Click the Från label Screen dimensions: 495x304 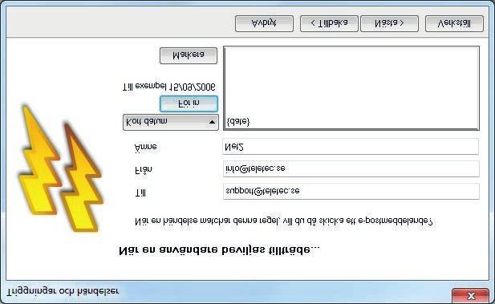tap(144, 170)
